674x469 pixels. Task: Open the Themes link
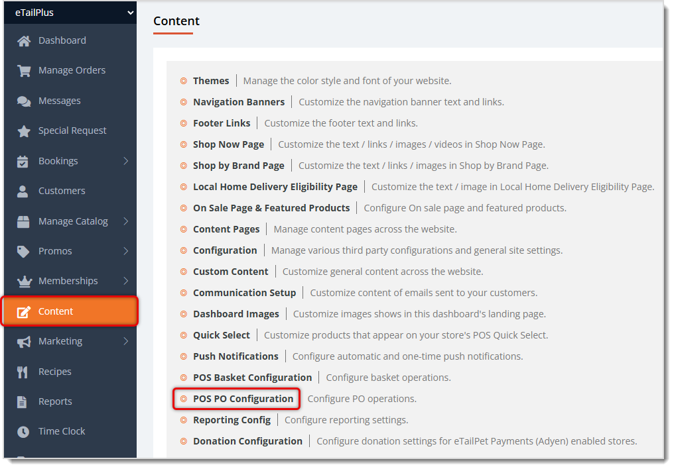pyautogui.click(x=211, y=81)
